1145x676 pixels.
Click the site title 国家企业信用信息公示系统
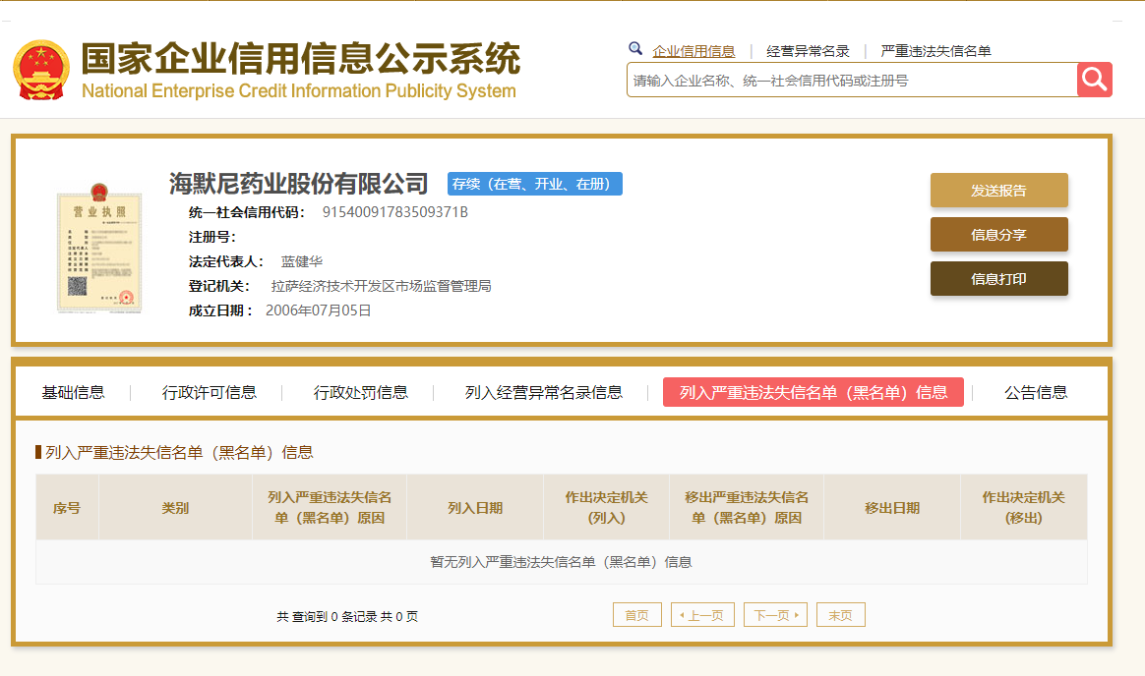coord(300,58)
